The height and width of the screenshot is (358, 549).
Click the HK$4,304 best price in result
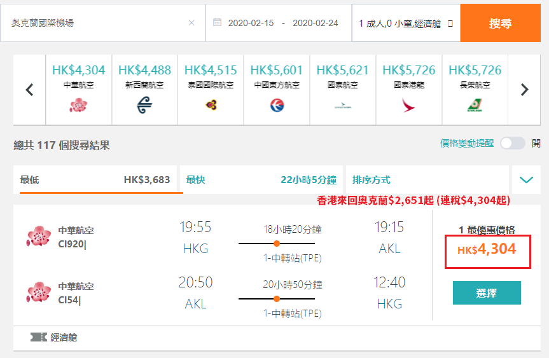[x=487, y=249]
